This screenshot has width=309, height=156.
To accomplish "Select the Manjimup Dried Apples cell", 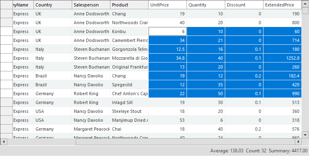I will click(x=129, y=120).
